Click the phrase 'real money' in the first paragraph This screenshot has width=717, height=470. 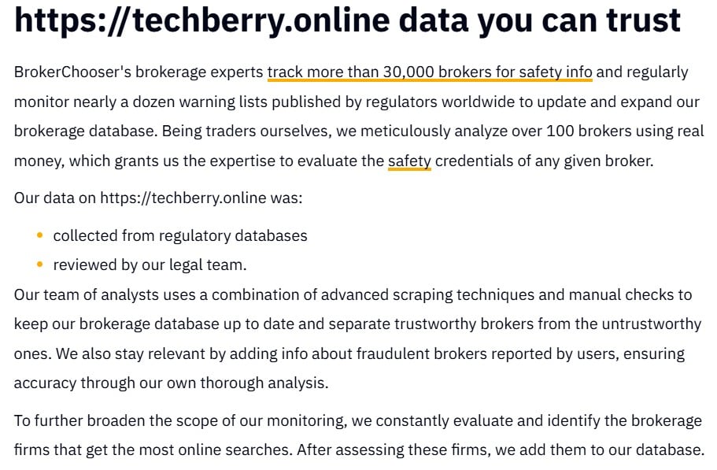677,131
